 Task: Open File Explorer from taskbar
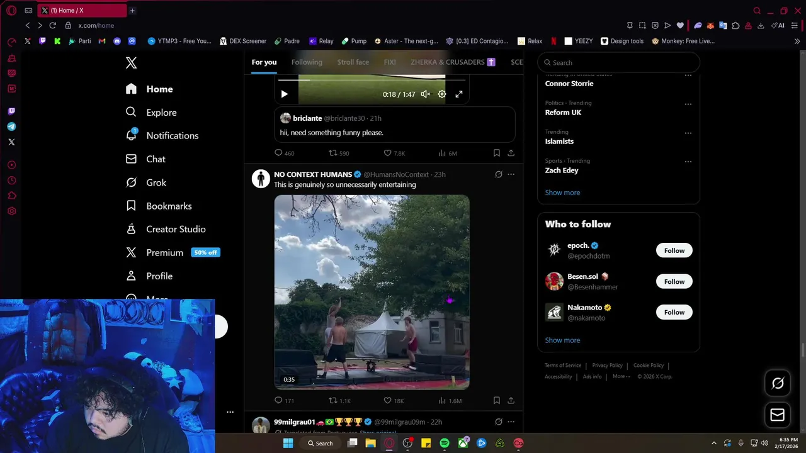(x=370, y=443)
